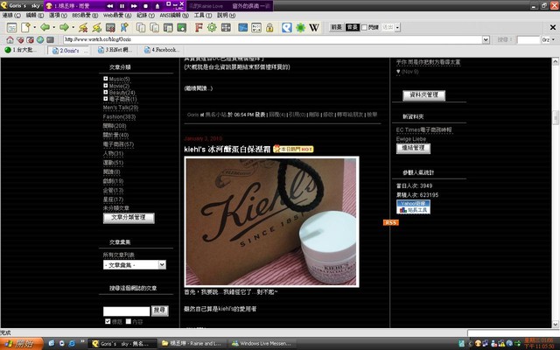The image size is (560, 350).
Task: Pause the media player track
Action: [x=122, y=6]
